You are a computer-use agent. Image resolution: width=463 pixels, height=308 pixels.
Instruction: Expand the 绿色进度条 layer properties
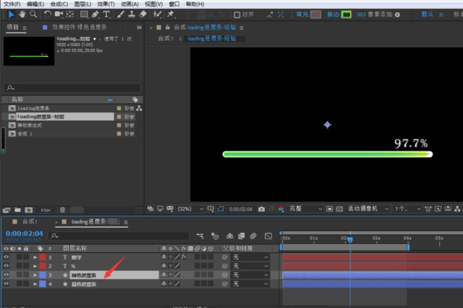pos(35,275)
